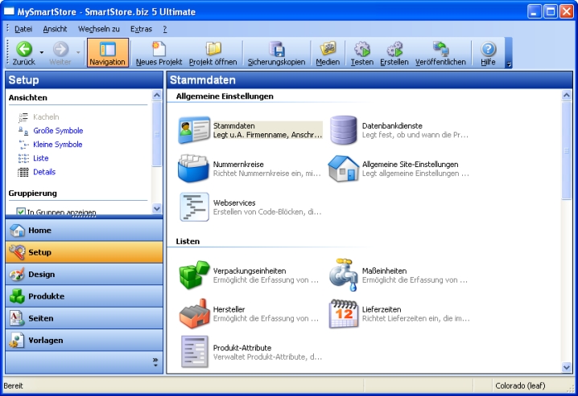Toggle the Navigation panel button
The height and width of the screenshot is (396, 578).
107,53
